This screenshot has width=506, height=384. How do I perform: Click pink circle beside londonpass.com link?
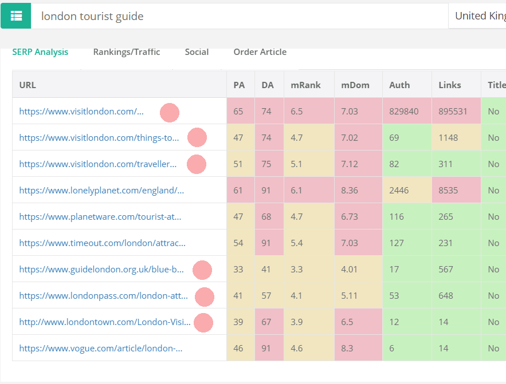pyautogui.click(x=205, y=296)
